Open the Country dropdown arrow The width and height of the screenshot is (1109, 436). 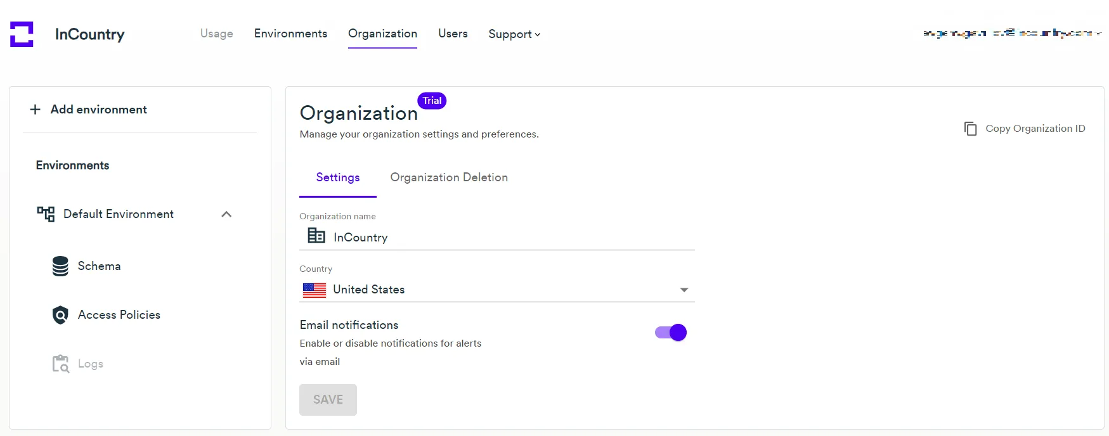[x=684, y=290]
